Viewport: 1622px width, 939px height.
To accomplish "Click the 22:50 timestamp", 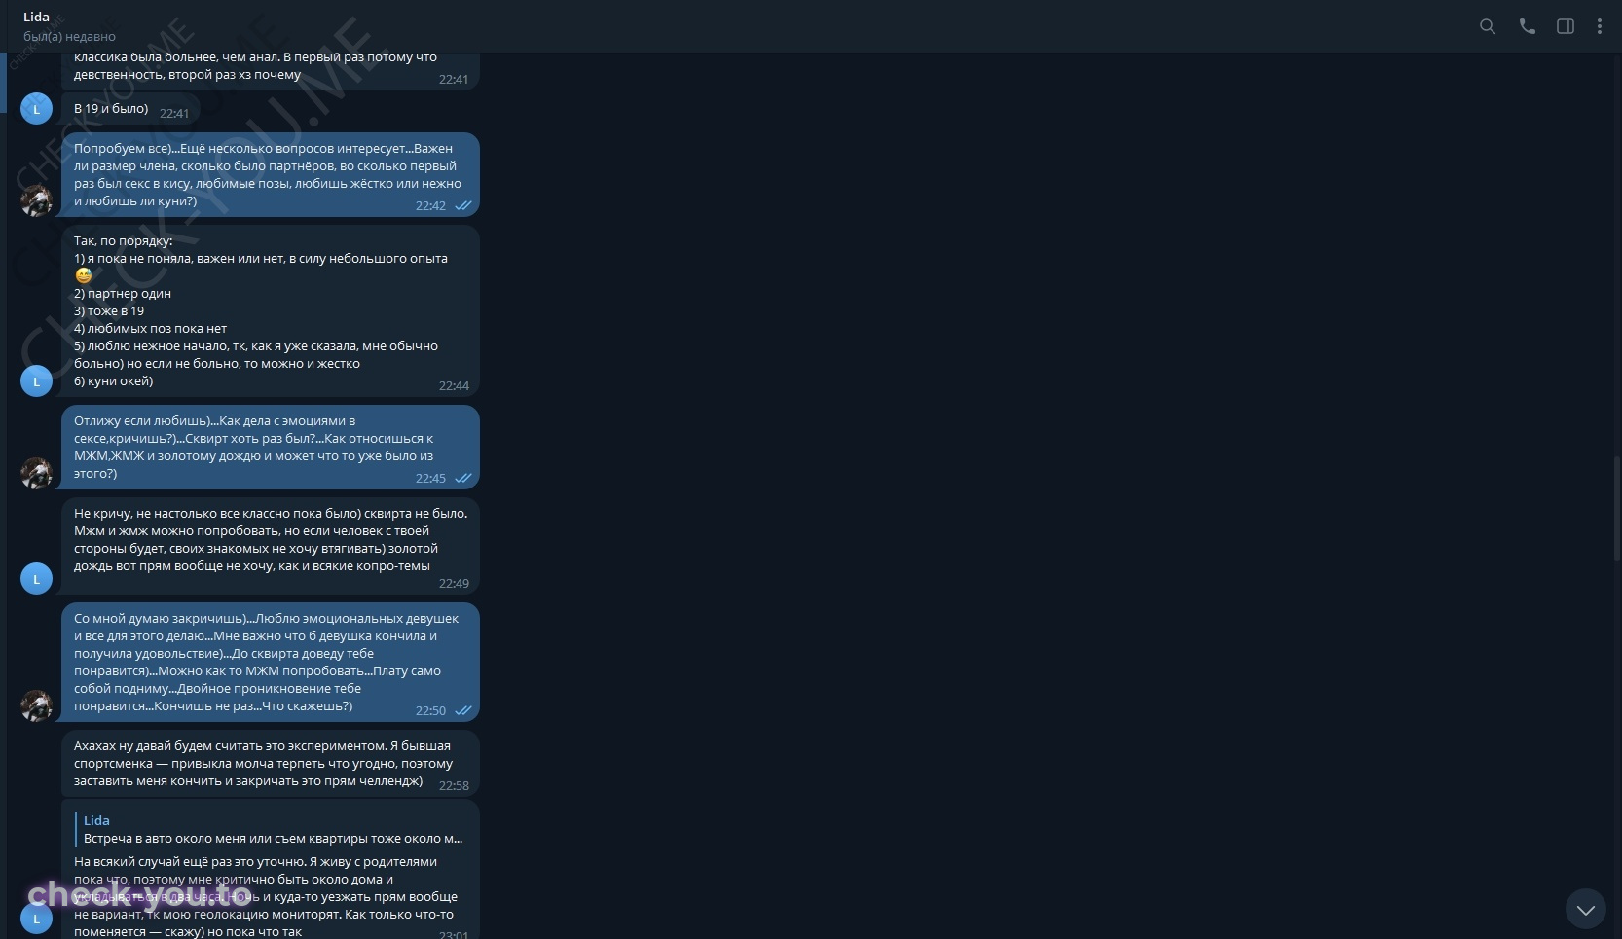I will tap(430, 711).
